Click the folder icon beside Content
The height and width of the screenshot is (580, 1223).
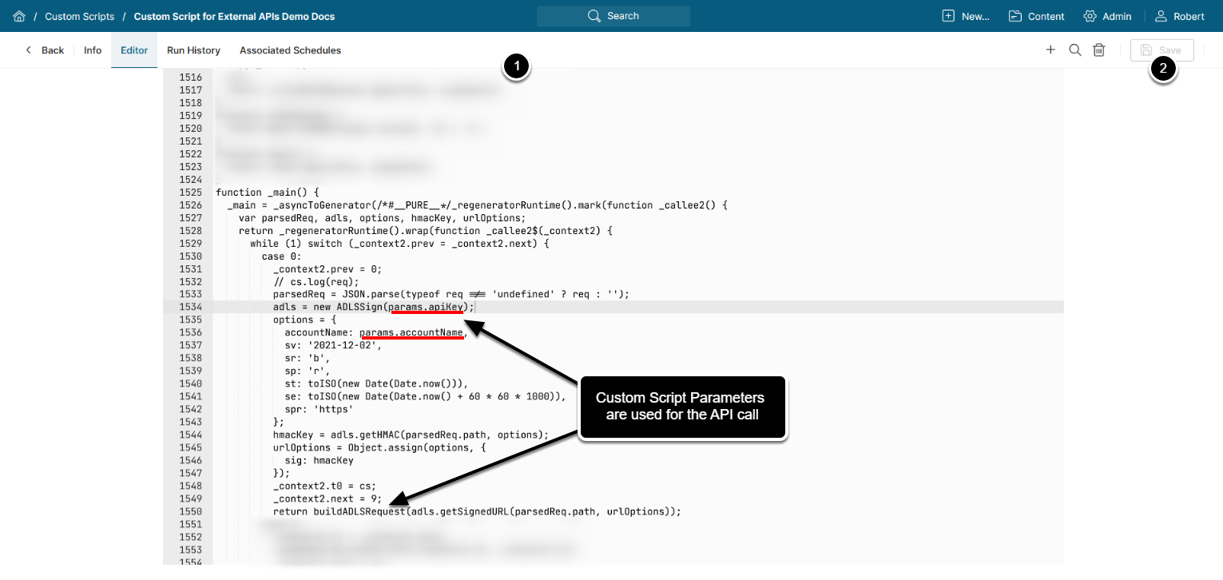tap(1015, 16)
